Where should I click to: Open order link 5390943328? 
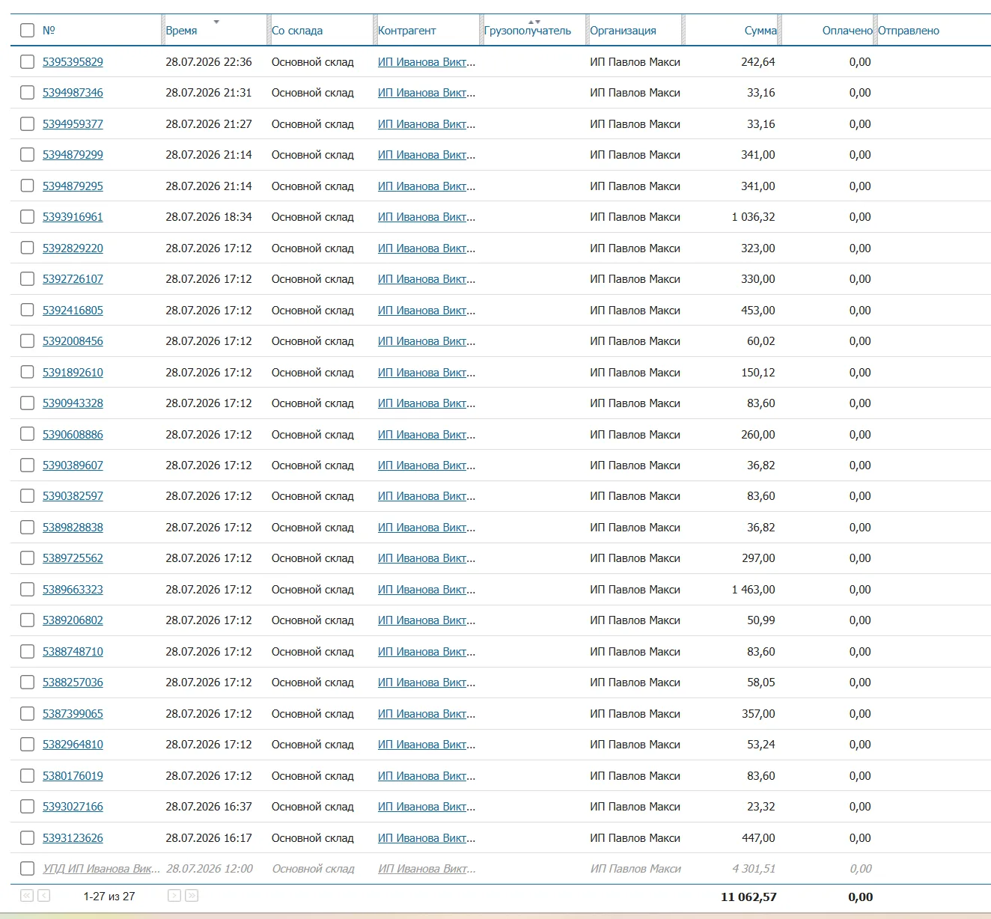tap(73, 403)
